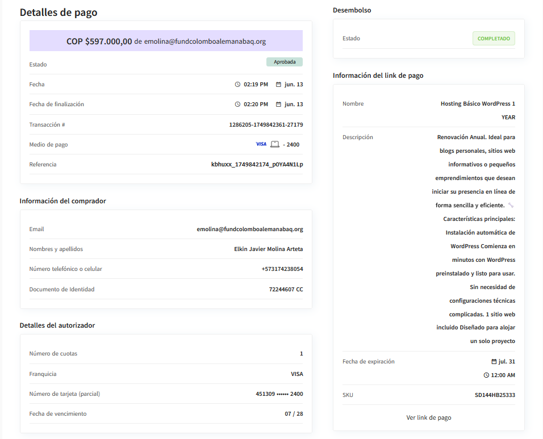Click the Aprobada status badge
Image resolution: width=543 pixels, height=439 pixels.
pos(284,62)
